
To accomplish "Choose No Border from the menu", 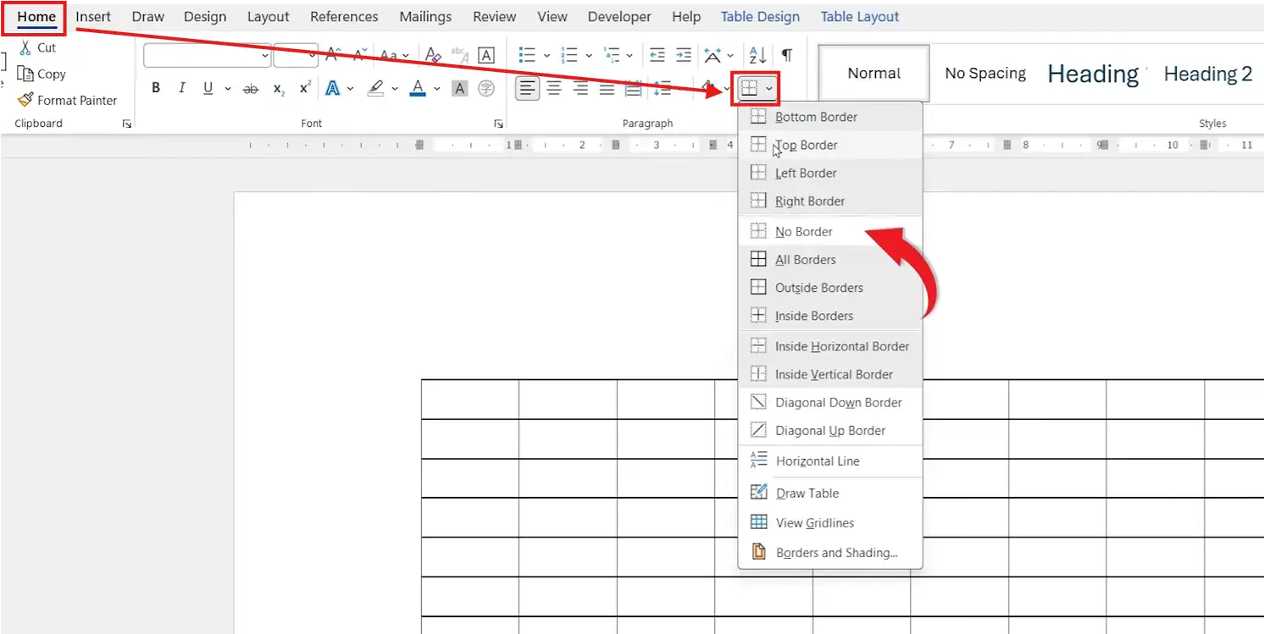I will [830, 231].
